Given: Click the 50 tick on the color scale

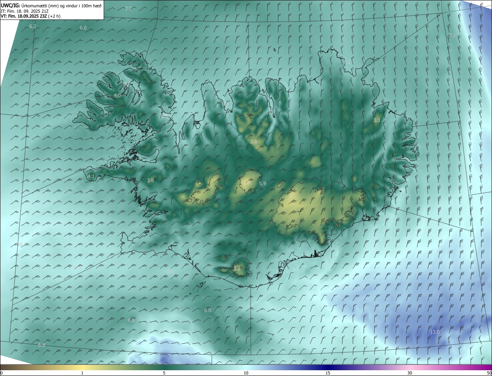Looking at the screenshot, I should tap(489, 373).
